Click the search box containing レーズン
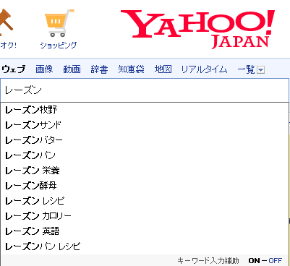 (x=145, y=90)
